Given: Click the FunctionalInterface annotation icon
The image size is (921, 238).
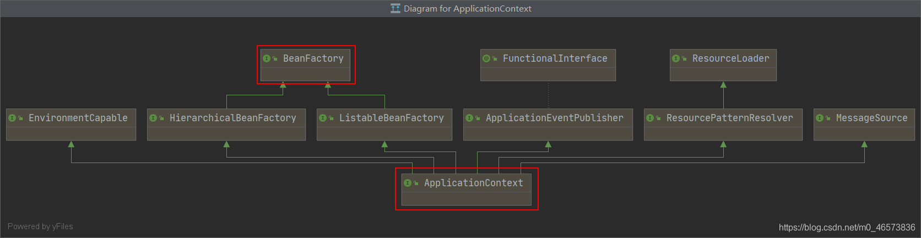Looking at the screenshot, I should click(486, 58).
